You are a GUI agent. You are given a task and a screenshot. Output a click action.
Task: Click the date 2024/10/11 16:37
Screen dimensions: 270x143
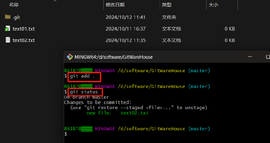126,29
